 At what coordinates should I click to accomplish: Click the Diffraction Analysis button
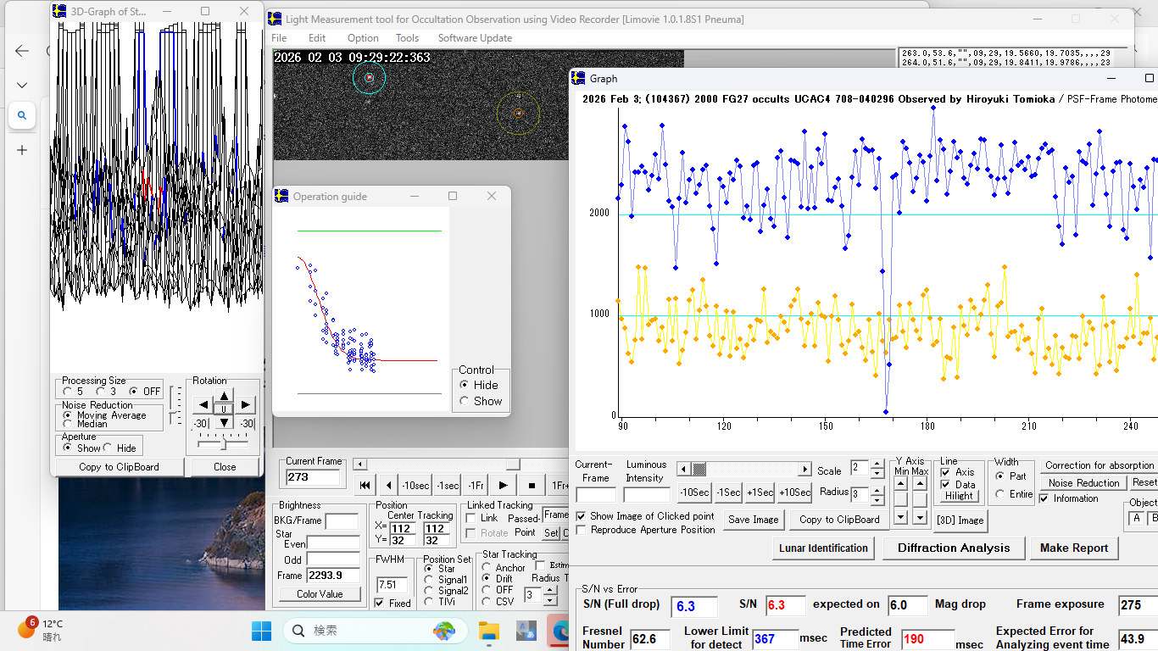click(x=954, y=548)
